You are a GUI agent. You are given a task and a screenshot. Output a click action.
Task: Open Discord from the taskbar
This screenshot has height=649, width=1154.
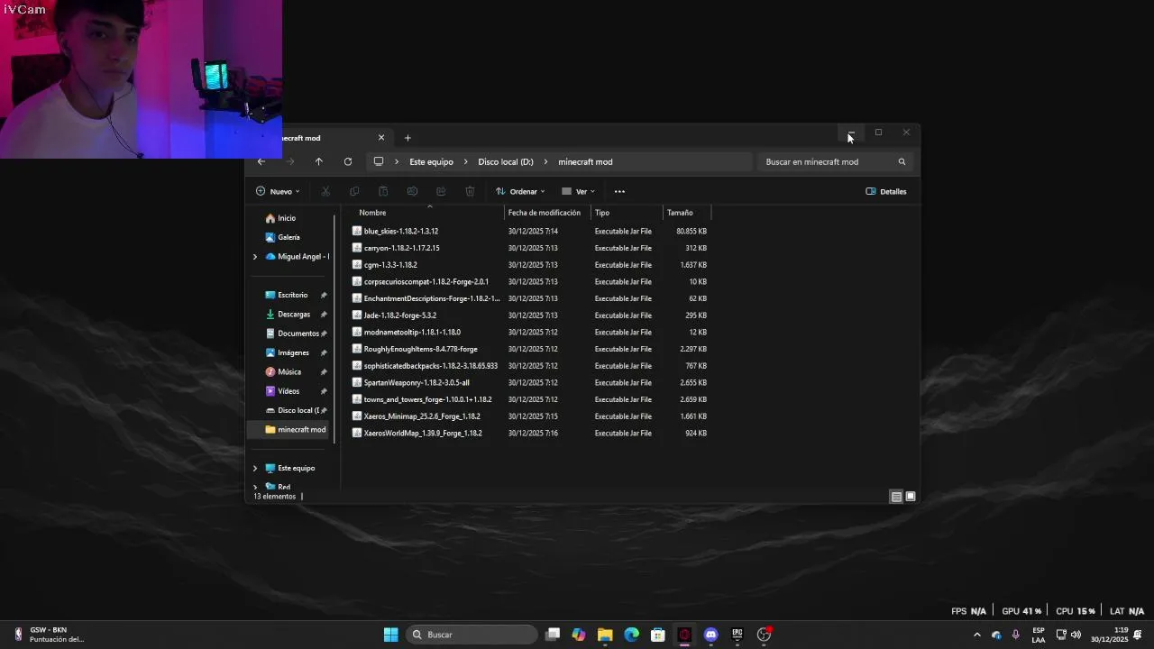tap(710, 635)
